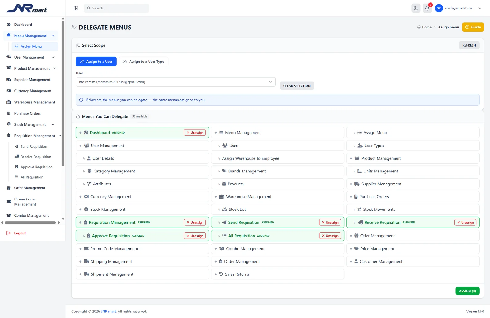The width and height of the screenshot is (490, 318).
Task: Select the Purchase Orders delegate card
Action: [413, 197]
